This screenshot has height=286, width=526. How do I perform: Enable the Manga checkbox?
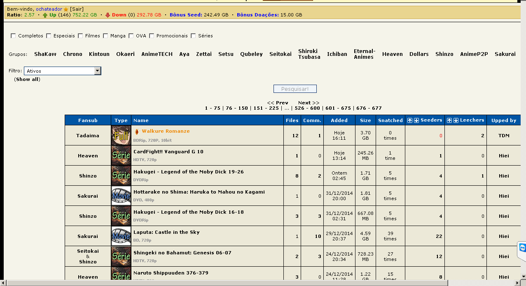pos(105,36)
